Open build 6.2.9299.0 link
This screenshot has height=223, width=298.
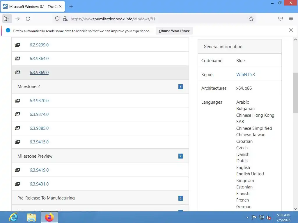click(x=39, y=45)
